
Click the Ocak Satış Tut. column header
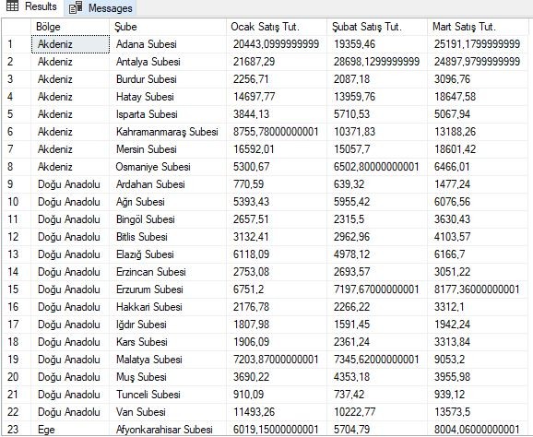(277, 27)
